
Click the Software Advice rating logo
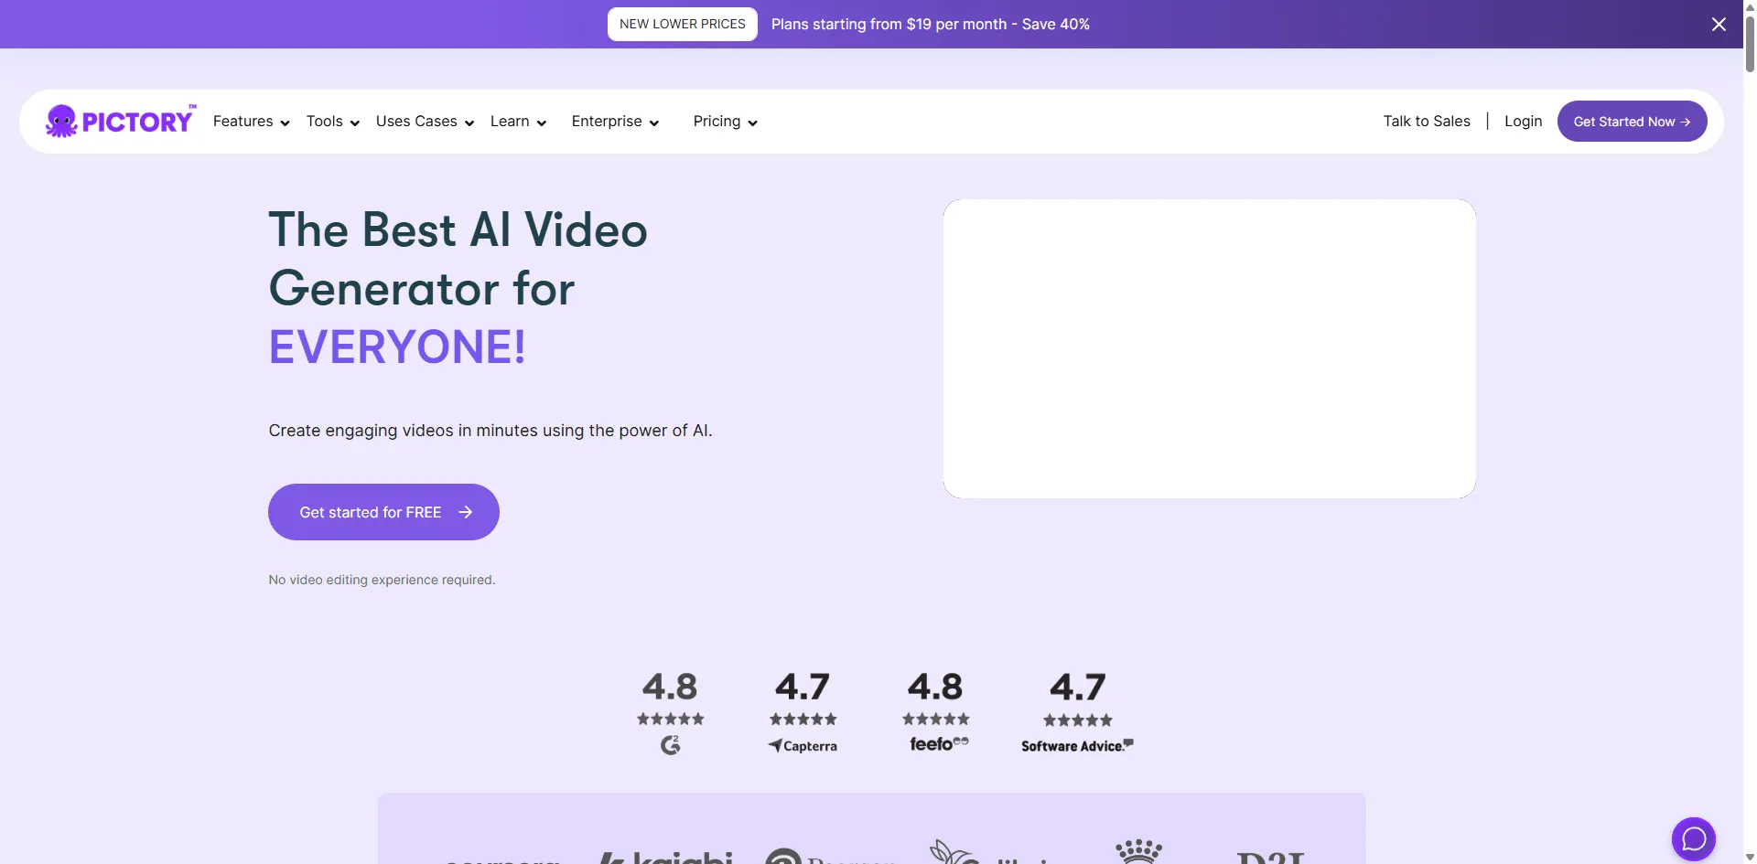pos(1077,746)
